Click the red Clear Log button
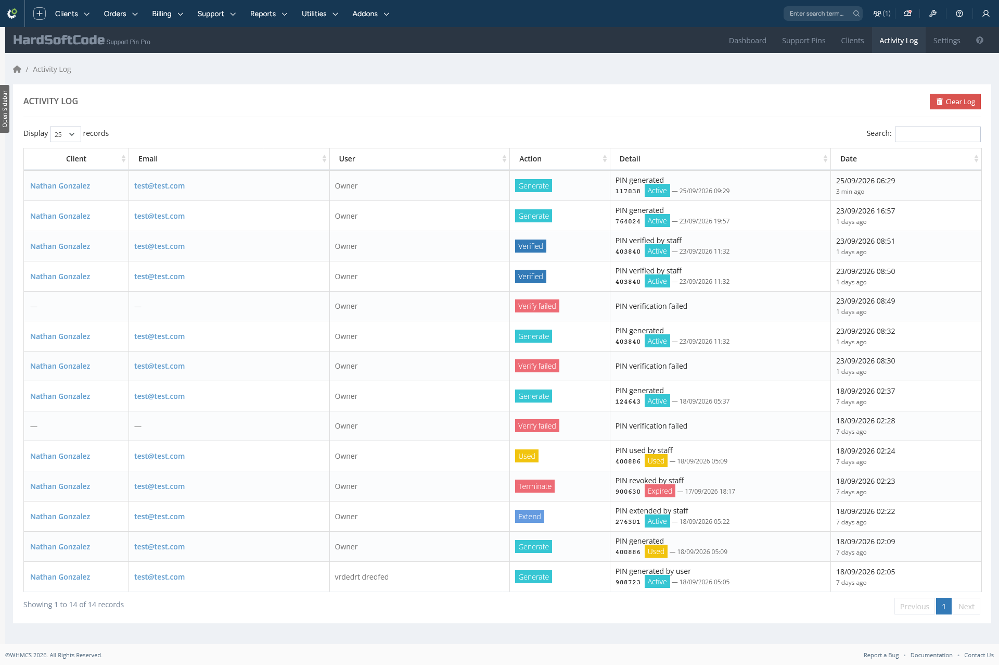The image size is (999, 665). point(955,102)
